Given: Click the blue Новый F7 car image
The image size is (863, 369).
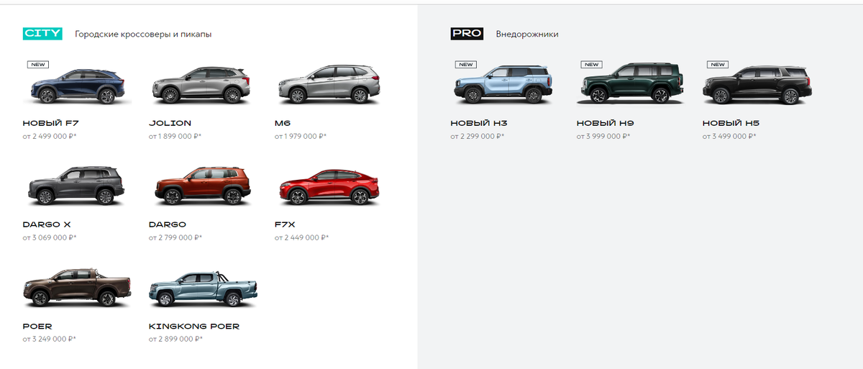Looking at the screenshot, I should pyautogui.click(x=77, y=86).
